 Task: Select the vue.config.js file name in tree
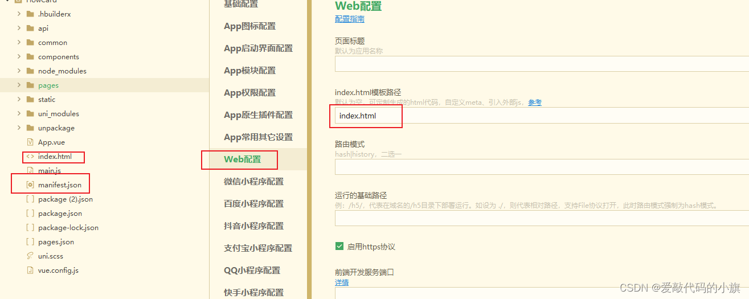58,270
